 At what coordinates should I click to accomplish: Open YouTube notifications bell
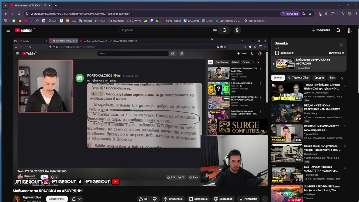click(x=338, y=30)
